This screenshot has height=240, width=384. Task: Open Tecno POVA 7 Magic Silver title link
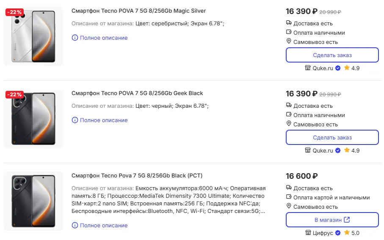tap(138, 11)
